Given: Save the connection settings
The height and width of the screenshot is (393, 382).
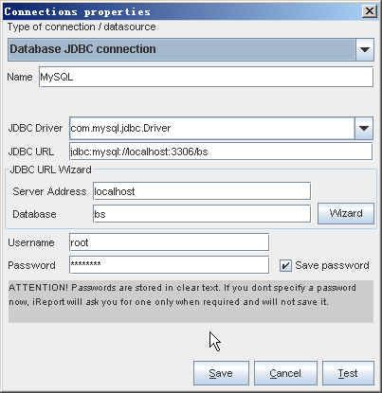Looking at the screenshot, I should pyautogui.click(x=221, y=373).
